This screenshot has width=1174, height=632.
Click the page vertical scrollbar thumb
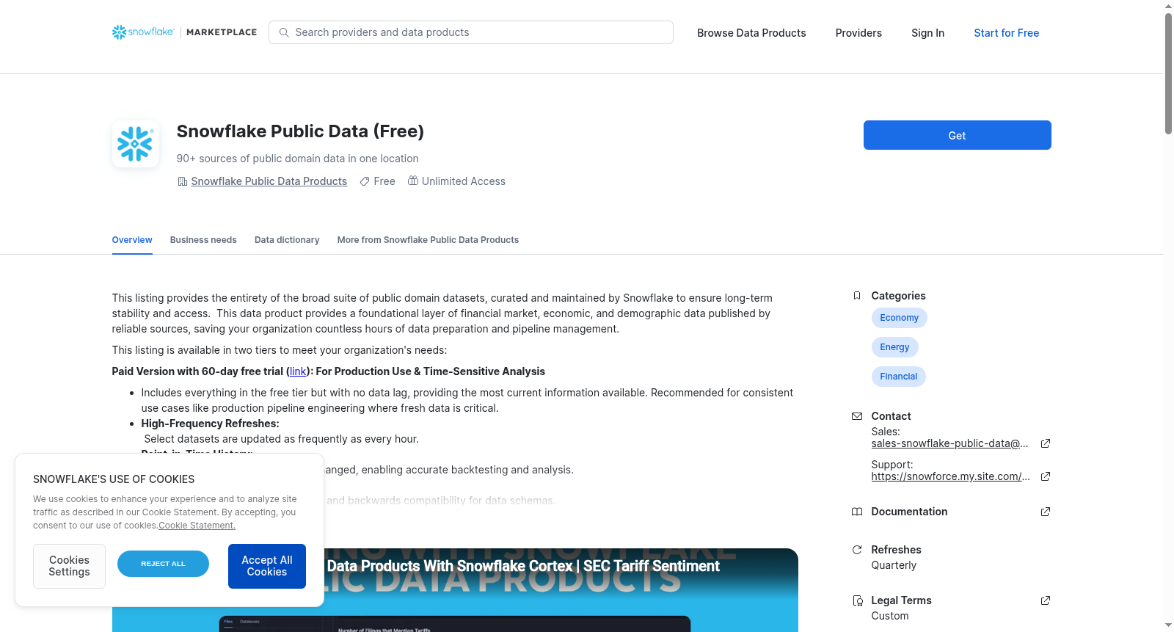pos(1168,73)
